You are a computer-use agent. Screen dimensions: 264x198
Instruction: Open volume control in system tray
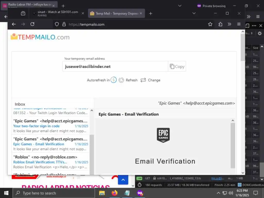pos(231,193)
